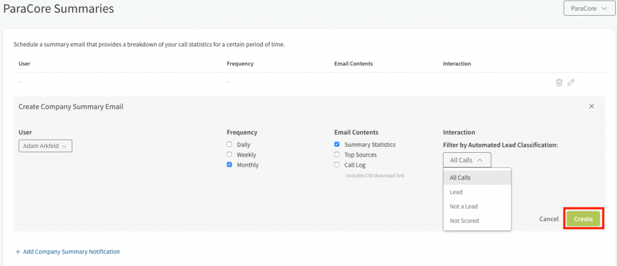Choose Not a Lead option

477,206
